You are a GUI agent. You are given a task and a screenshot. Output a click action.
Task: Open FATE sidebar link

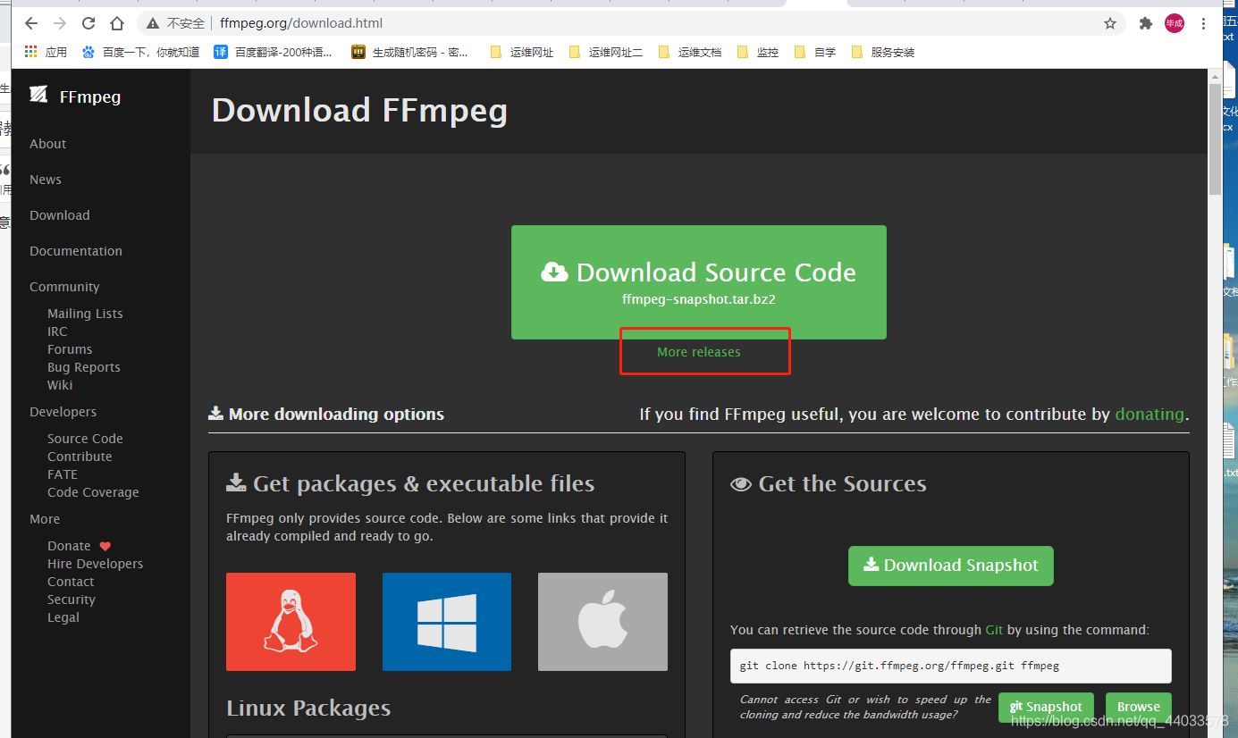[63, 474]
